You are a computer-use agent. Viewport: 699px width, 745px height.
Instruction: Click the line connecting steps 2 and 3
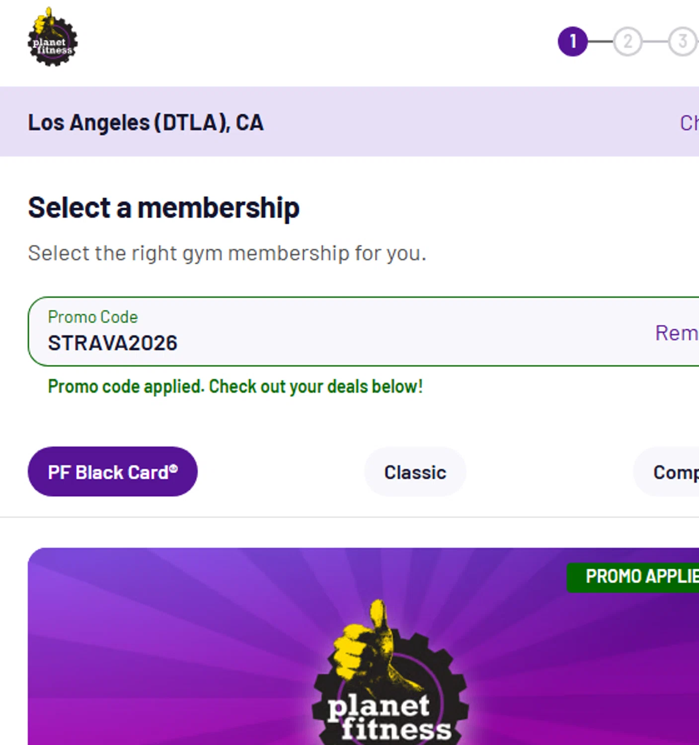[x=655, y=41]
